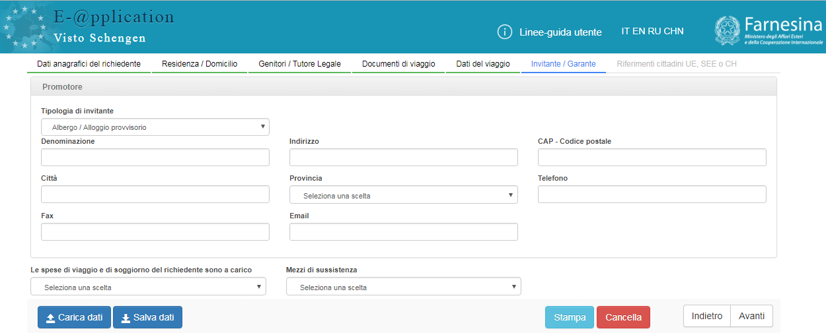Open the Tipologia di invitante dropdown
826x333 pixels.
tap(155, 127)
